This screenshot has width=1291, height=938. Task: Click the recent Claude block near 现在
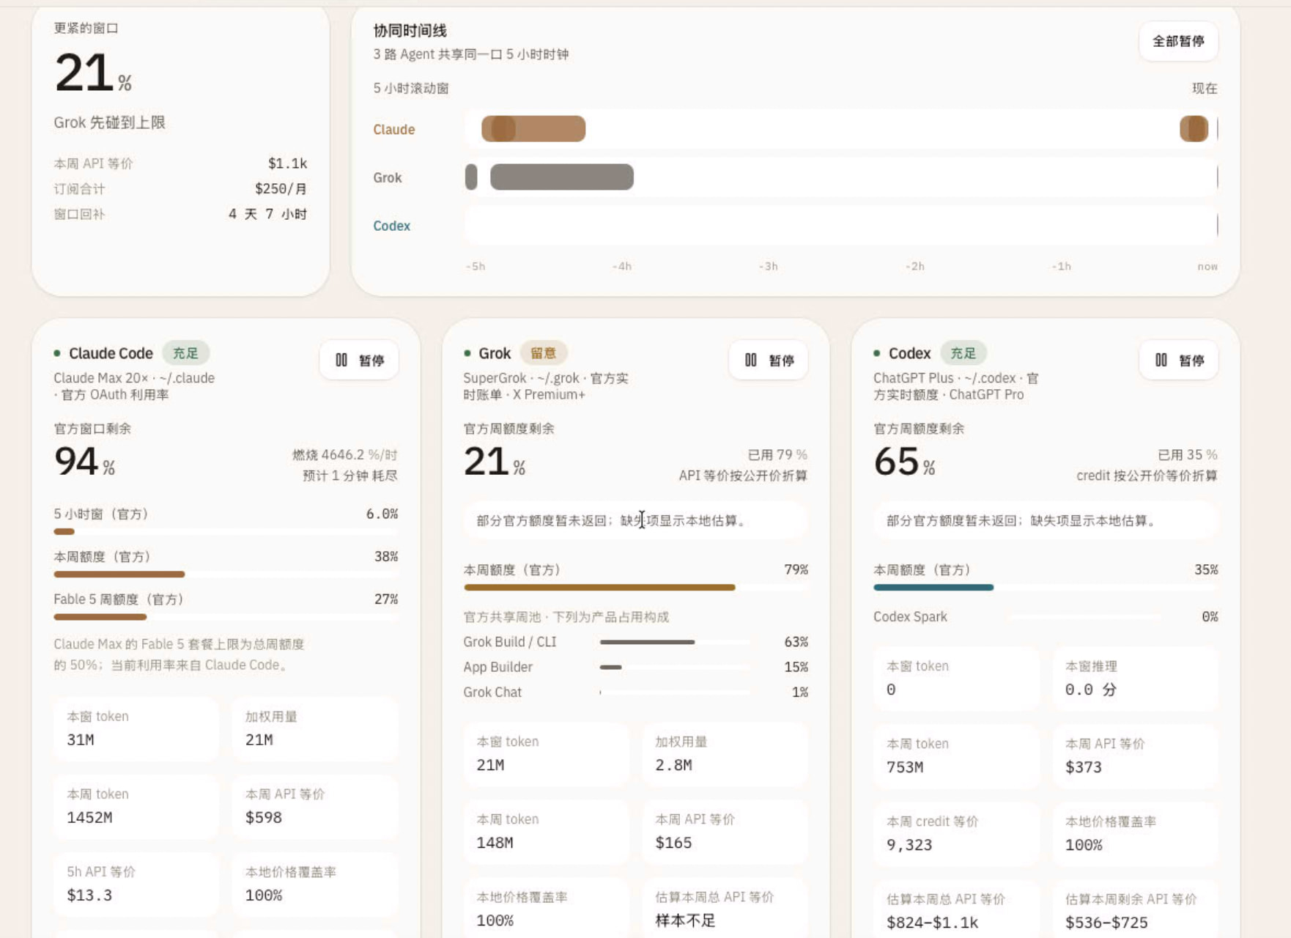click(1194, 129)
